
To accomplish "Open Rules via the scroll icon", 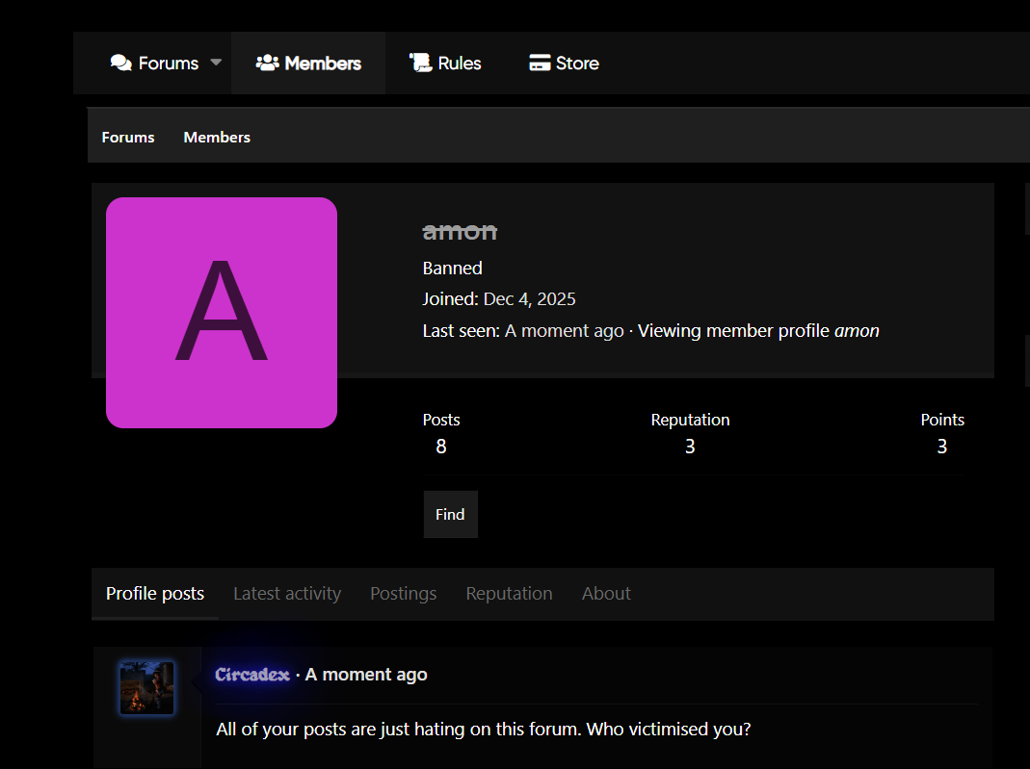I will [x=420, y=64].
